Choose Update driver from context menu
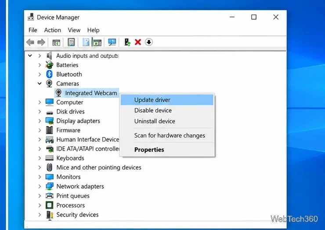The height and width of the screenshot is (230, 325). point(167,100)
